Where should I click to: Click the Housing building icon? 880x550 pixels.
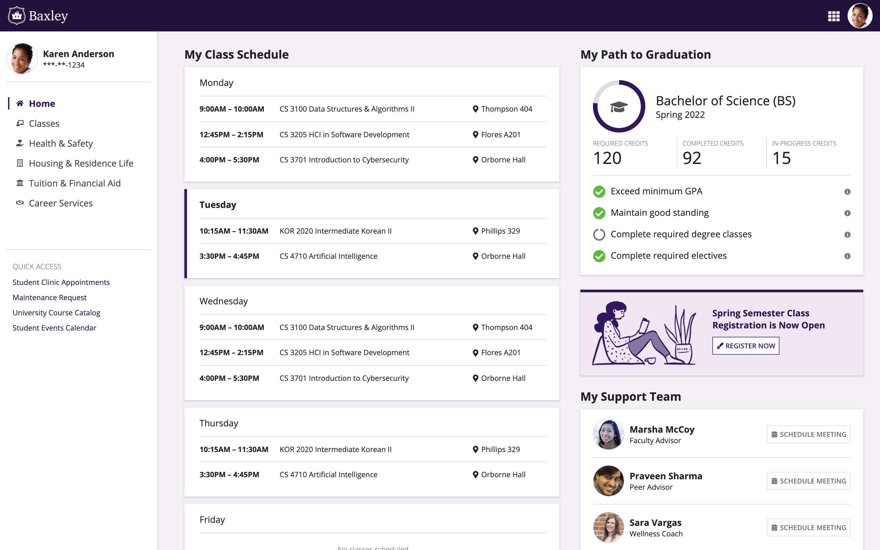[20, 163]
